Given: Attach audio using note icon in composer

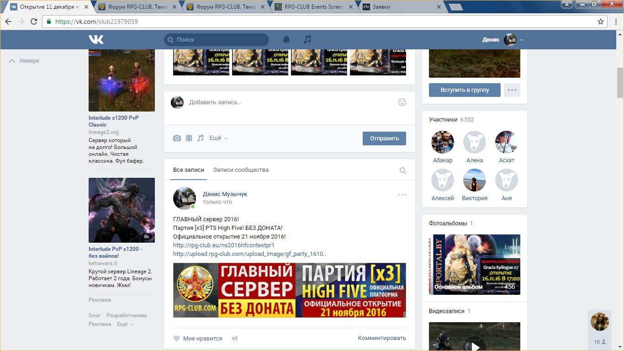Looking at the screenshot, I should 200,138.
